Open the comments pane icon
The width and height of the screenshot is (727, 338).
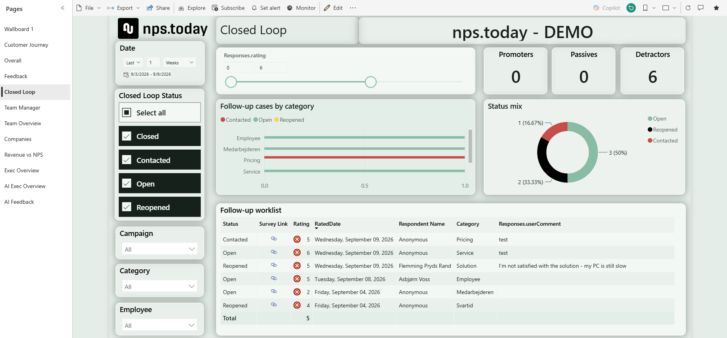coord(701,8)
